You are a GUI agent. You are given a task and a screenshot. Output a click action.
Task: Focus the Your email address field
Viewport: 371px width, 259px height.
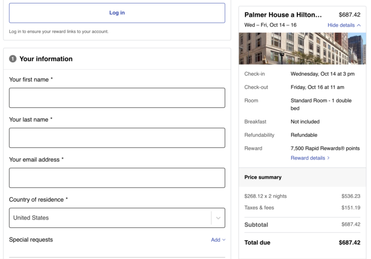point(117,178)
